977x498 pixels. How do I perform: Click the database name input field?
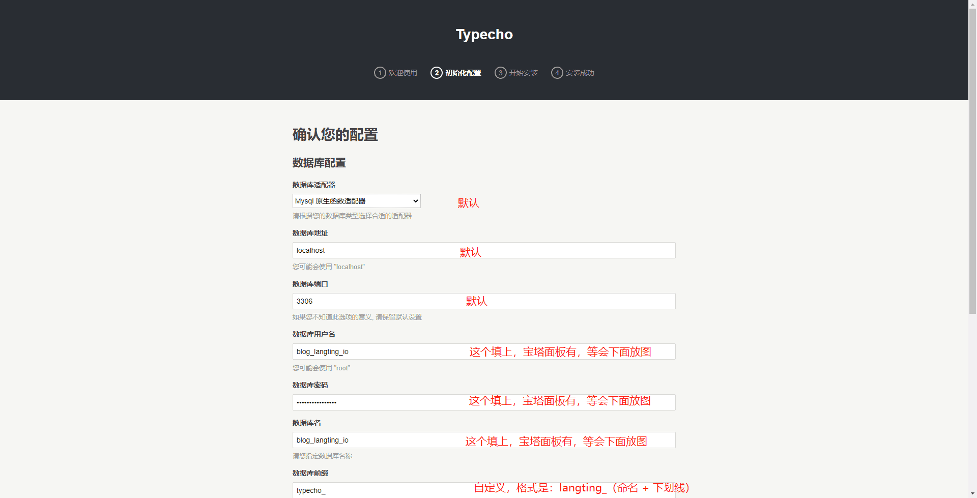pos(484,440)
